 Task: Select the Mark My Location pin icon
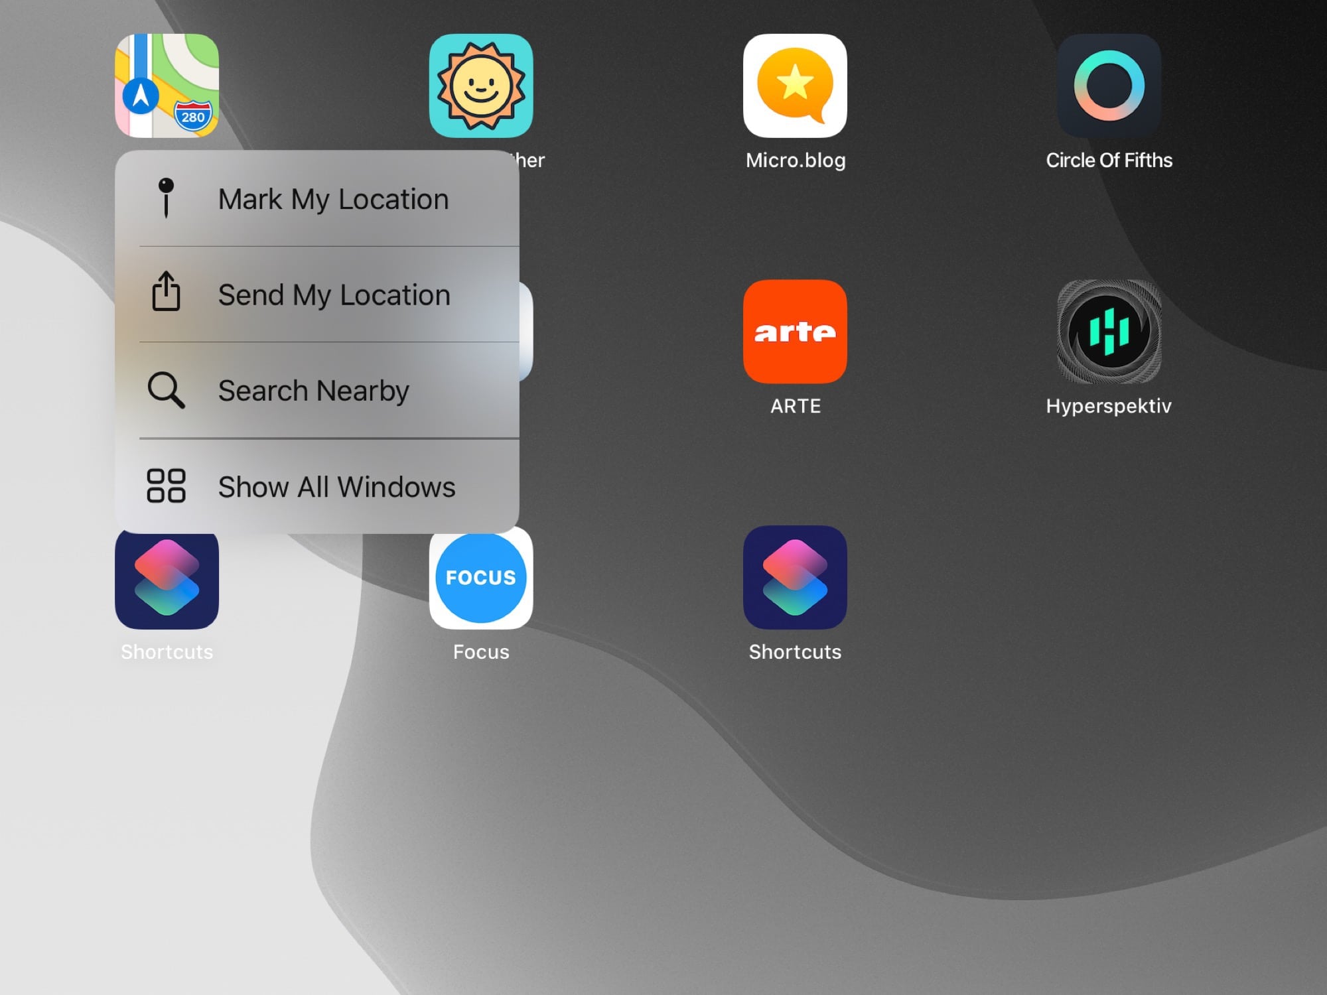point(166,198)
